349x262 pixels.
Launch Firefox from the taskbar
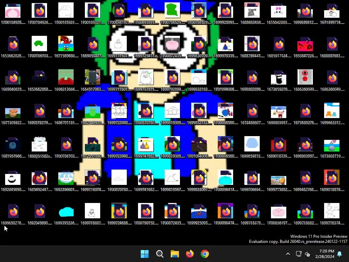pos(189,254)
